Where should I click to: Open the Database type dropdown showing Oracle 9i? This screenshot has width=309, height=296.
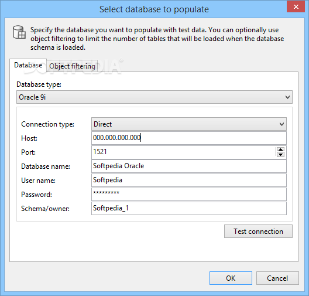click(x=154, y=97)
